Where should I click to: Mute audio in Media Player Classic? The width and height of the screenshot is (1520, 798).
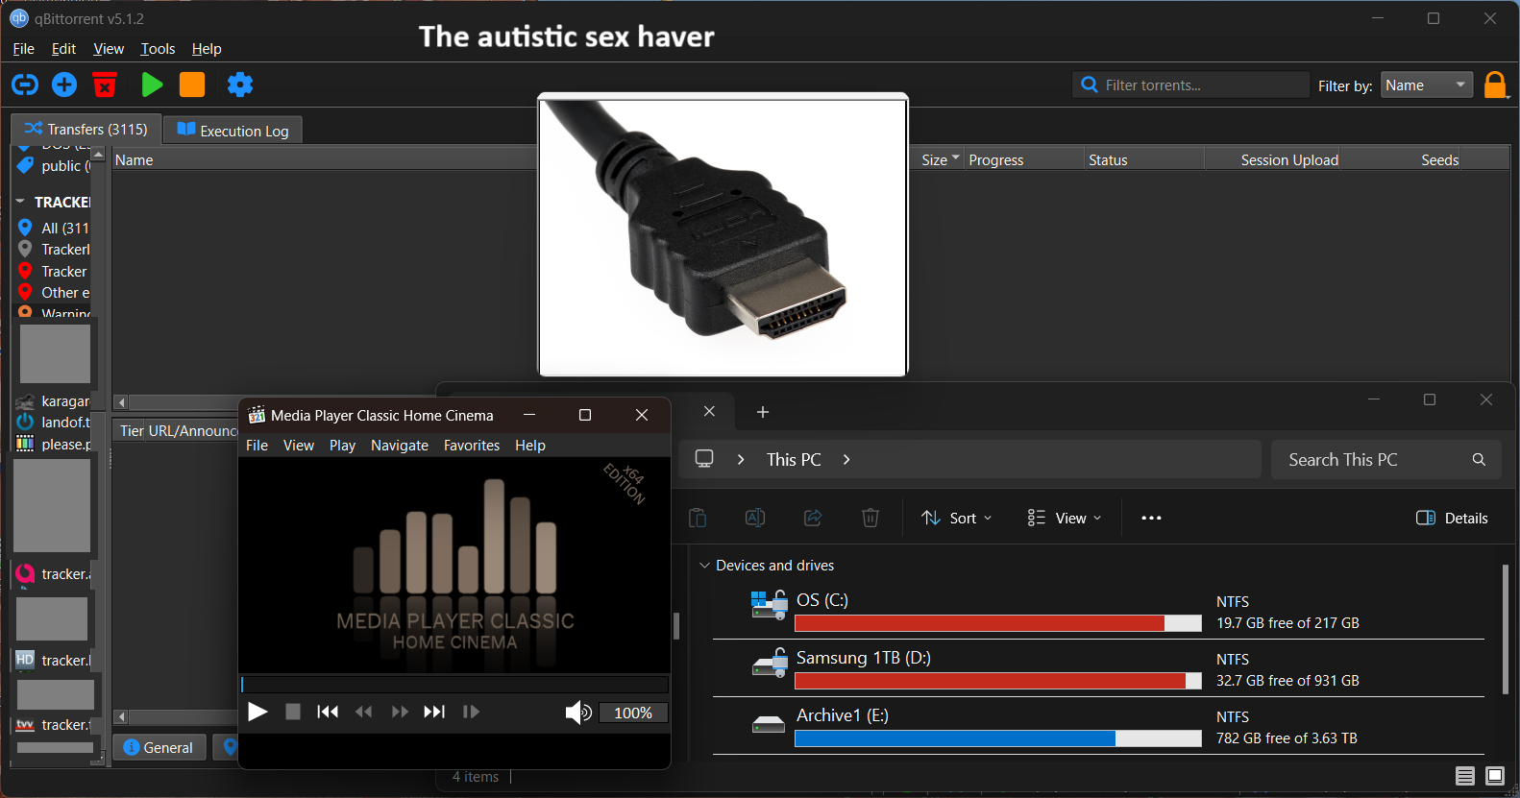577,713
